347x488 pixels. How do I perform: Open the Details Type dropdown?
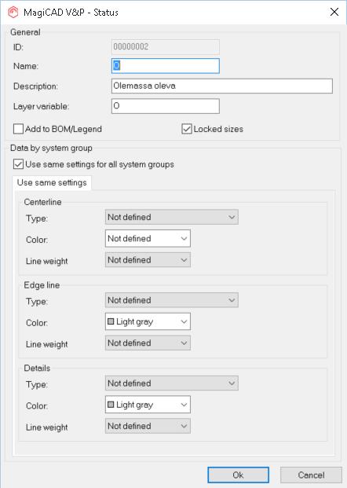point(172,383)
